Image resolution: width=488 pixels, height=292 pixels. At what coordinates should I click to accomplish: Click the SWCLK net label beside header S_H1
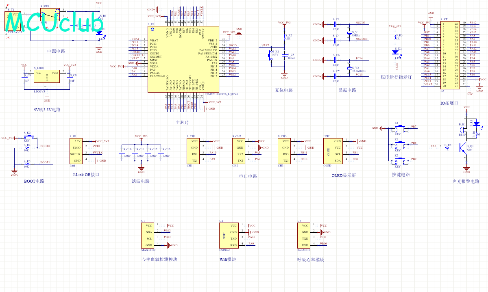click(97, 153)
